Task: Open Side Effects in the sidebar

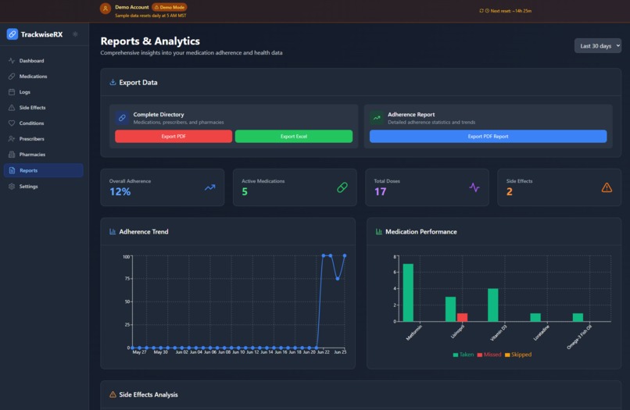Action: click(x=44, y=108)
